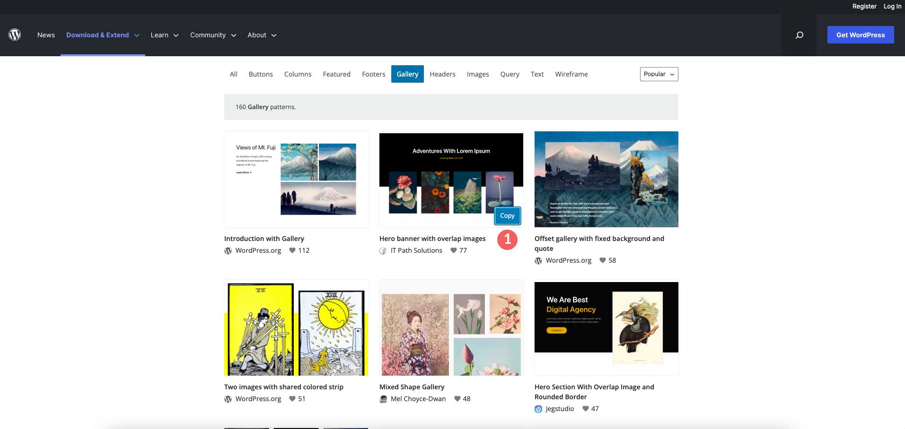Open Offset gallery with fixed background title

[x=599, y=243]
